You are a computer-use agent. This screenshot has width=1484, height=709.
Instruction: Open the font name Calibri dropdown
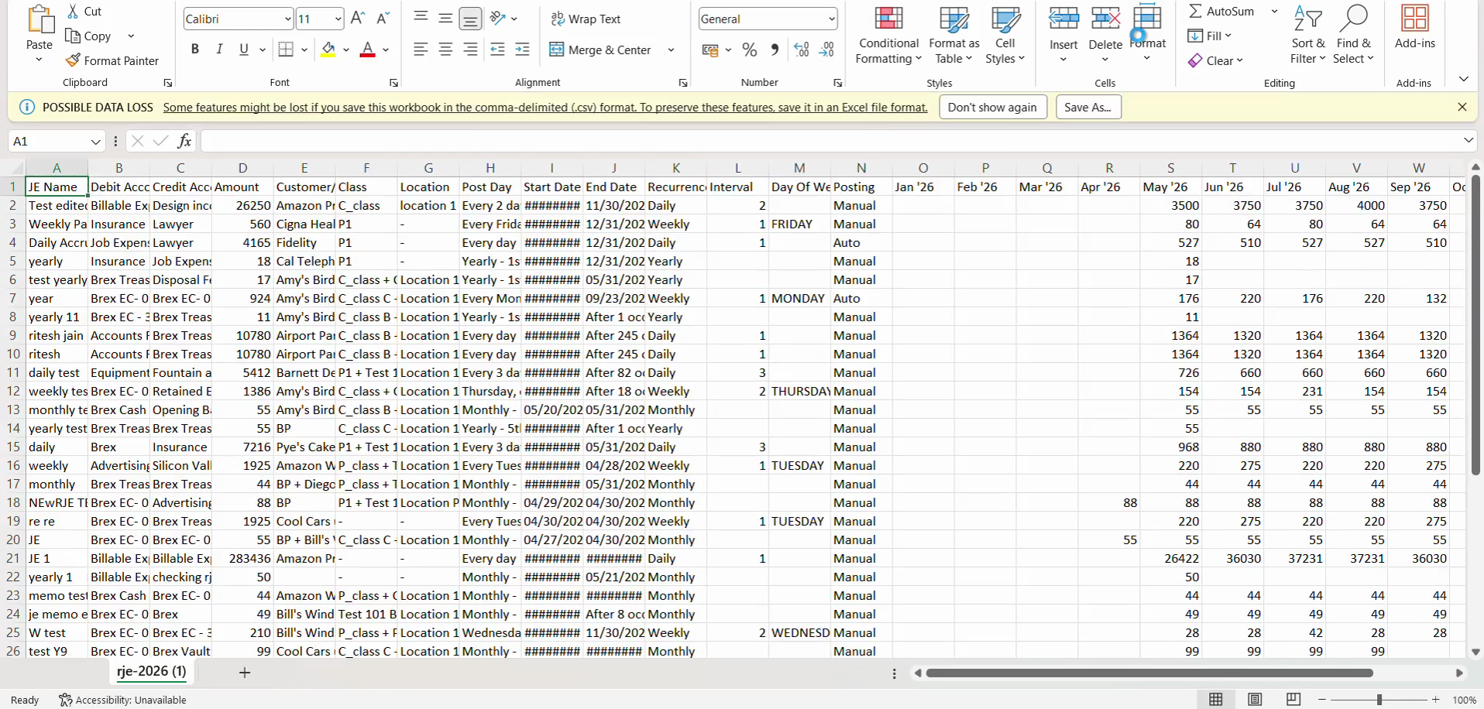click(287, 19)
